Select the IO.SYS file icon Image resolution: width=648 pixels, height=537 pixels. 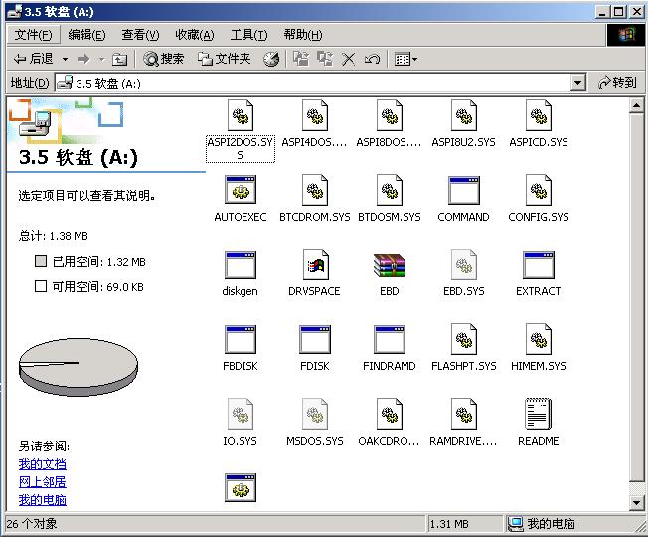coord(241,414)
